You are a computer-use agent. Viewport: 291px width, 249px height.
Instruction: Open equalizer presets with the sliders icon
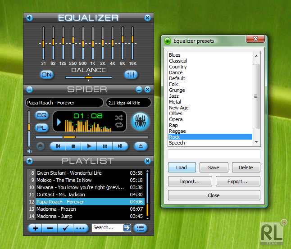(x=131, y=75)
